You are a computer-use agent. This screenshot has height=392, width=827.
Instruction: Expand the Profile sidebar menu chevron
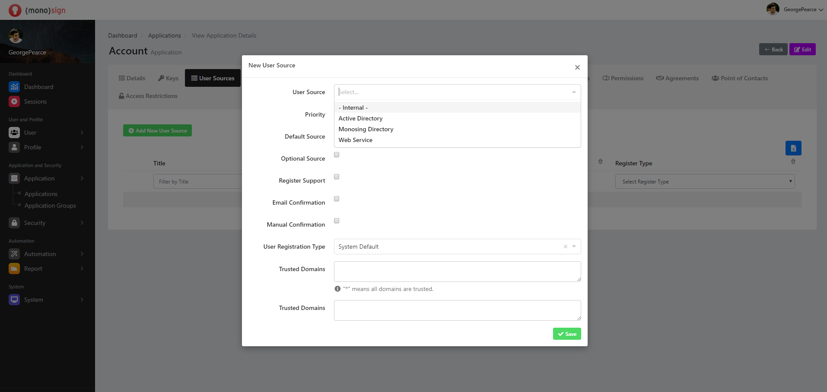point(82,147)
